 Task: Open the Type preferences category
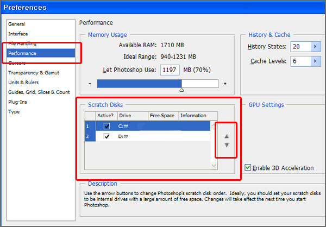point(14,112)
